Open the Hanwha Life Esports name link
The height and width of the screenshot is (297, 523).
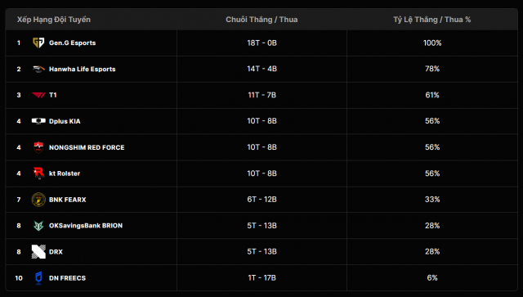tap(83, 70)
